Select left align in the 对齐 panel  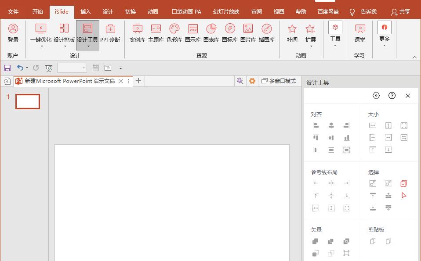click(316, 125)
